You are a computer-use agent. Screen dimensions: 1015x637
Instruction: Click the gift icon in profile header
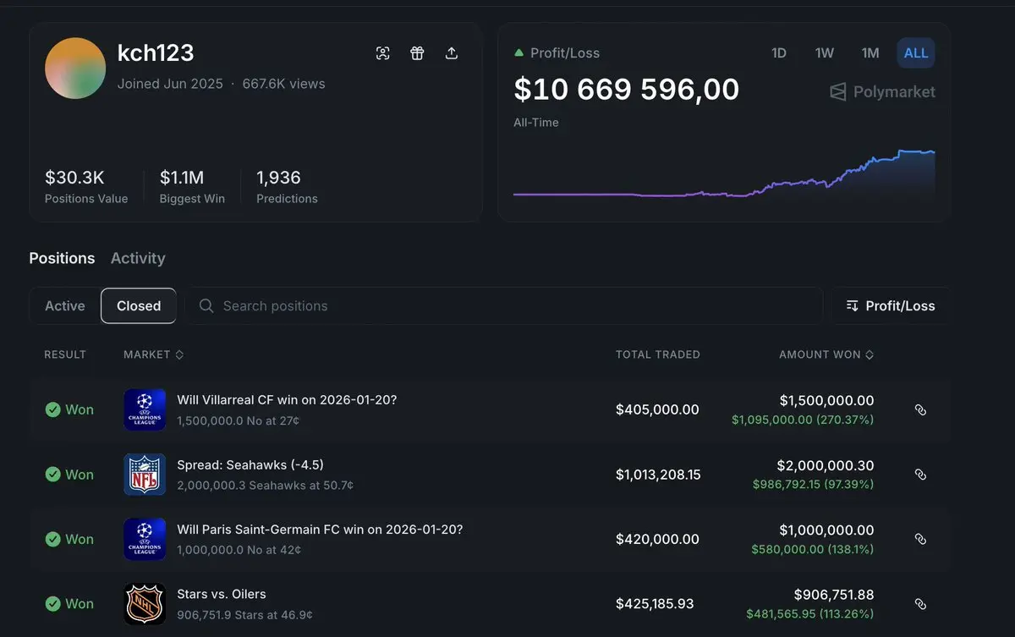417,53
